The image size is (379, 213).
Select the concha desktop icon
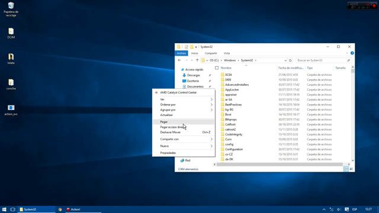[11, 84]
